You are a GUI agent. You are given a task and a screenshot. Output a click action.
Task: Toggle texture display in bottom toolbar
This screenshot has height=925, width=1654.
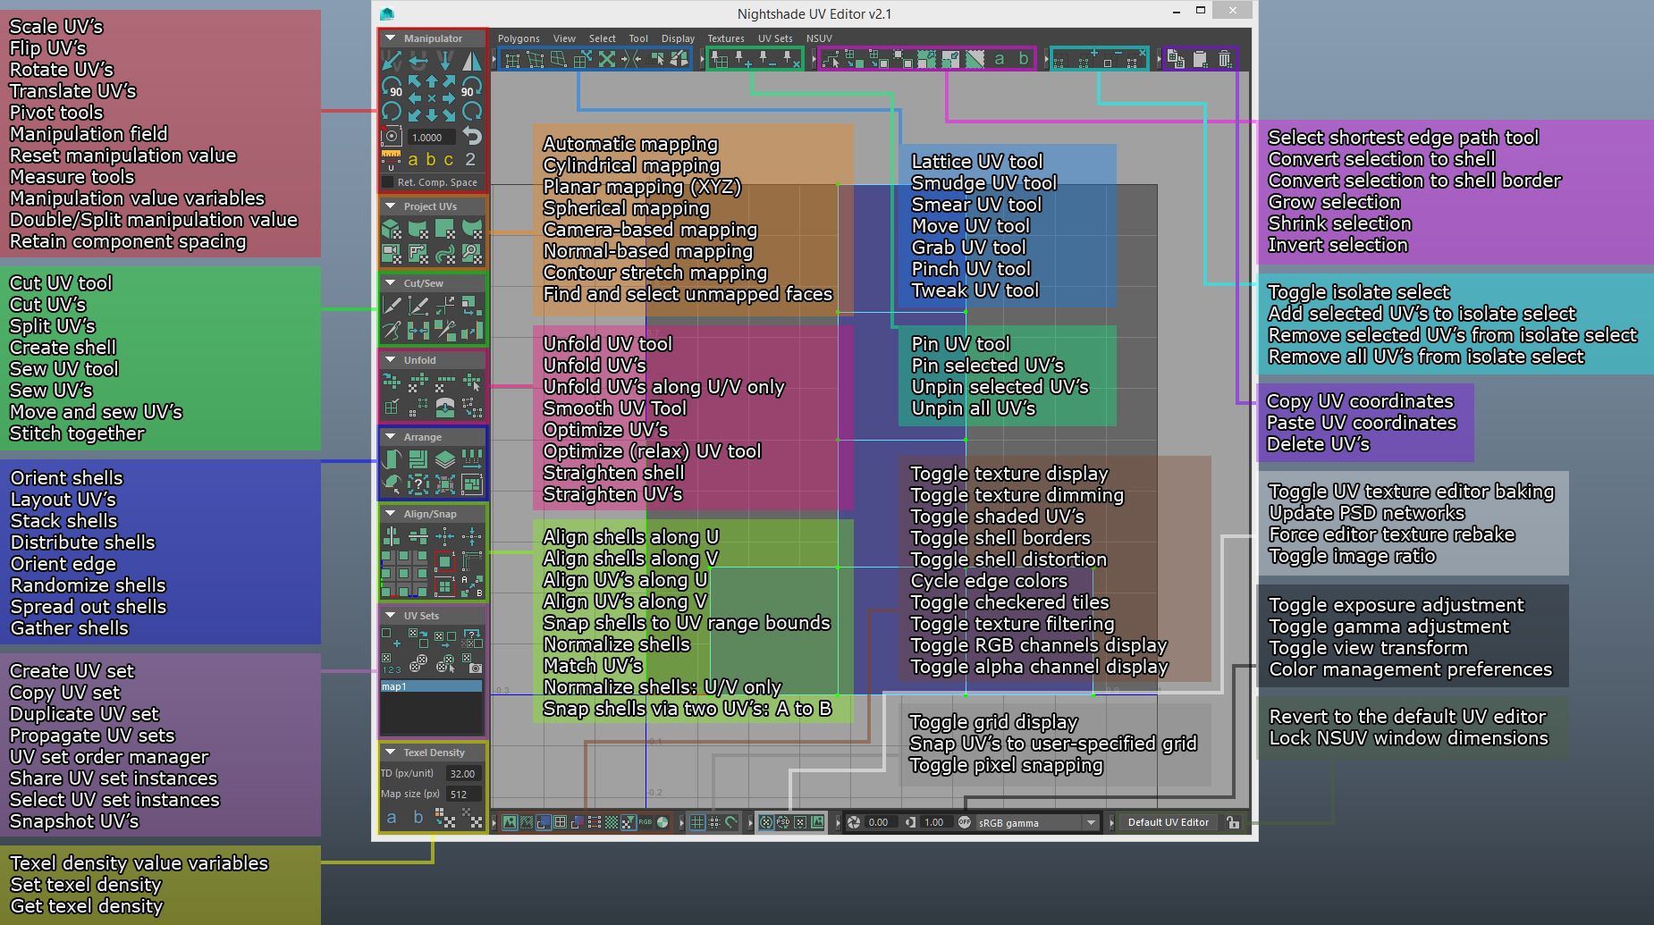click(509, 822)
